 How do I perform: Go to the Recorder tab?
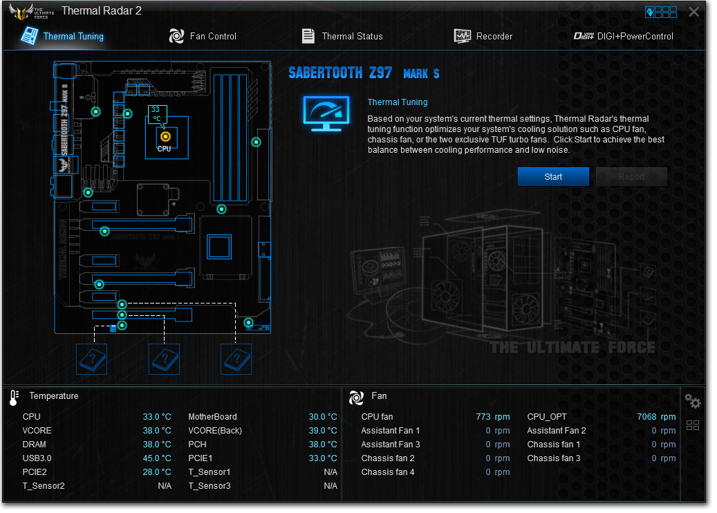483,36
